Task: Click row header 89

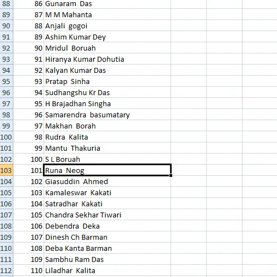Action: tap(7, 14)
